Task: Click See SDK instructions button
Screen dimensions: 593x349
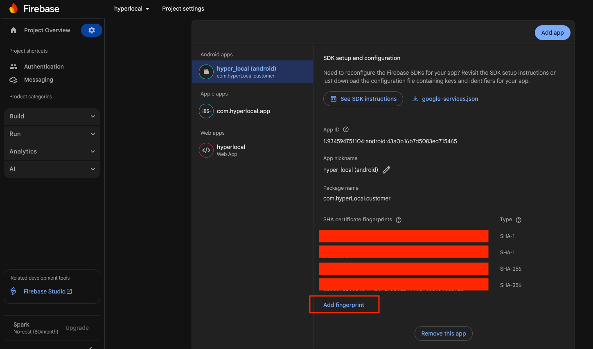Action: 363,99
